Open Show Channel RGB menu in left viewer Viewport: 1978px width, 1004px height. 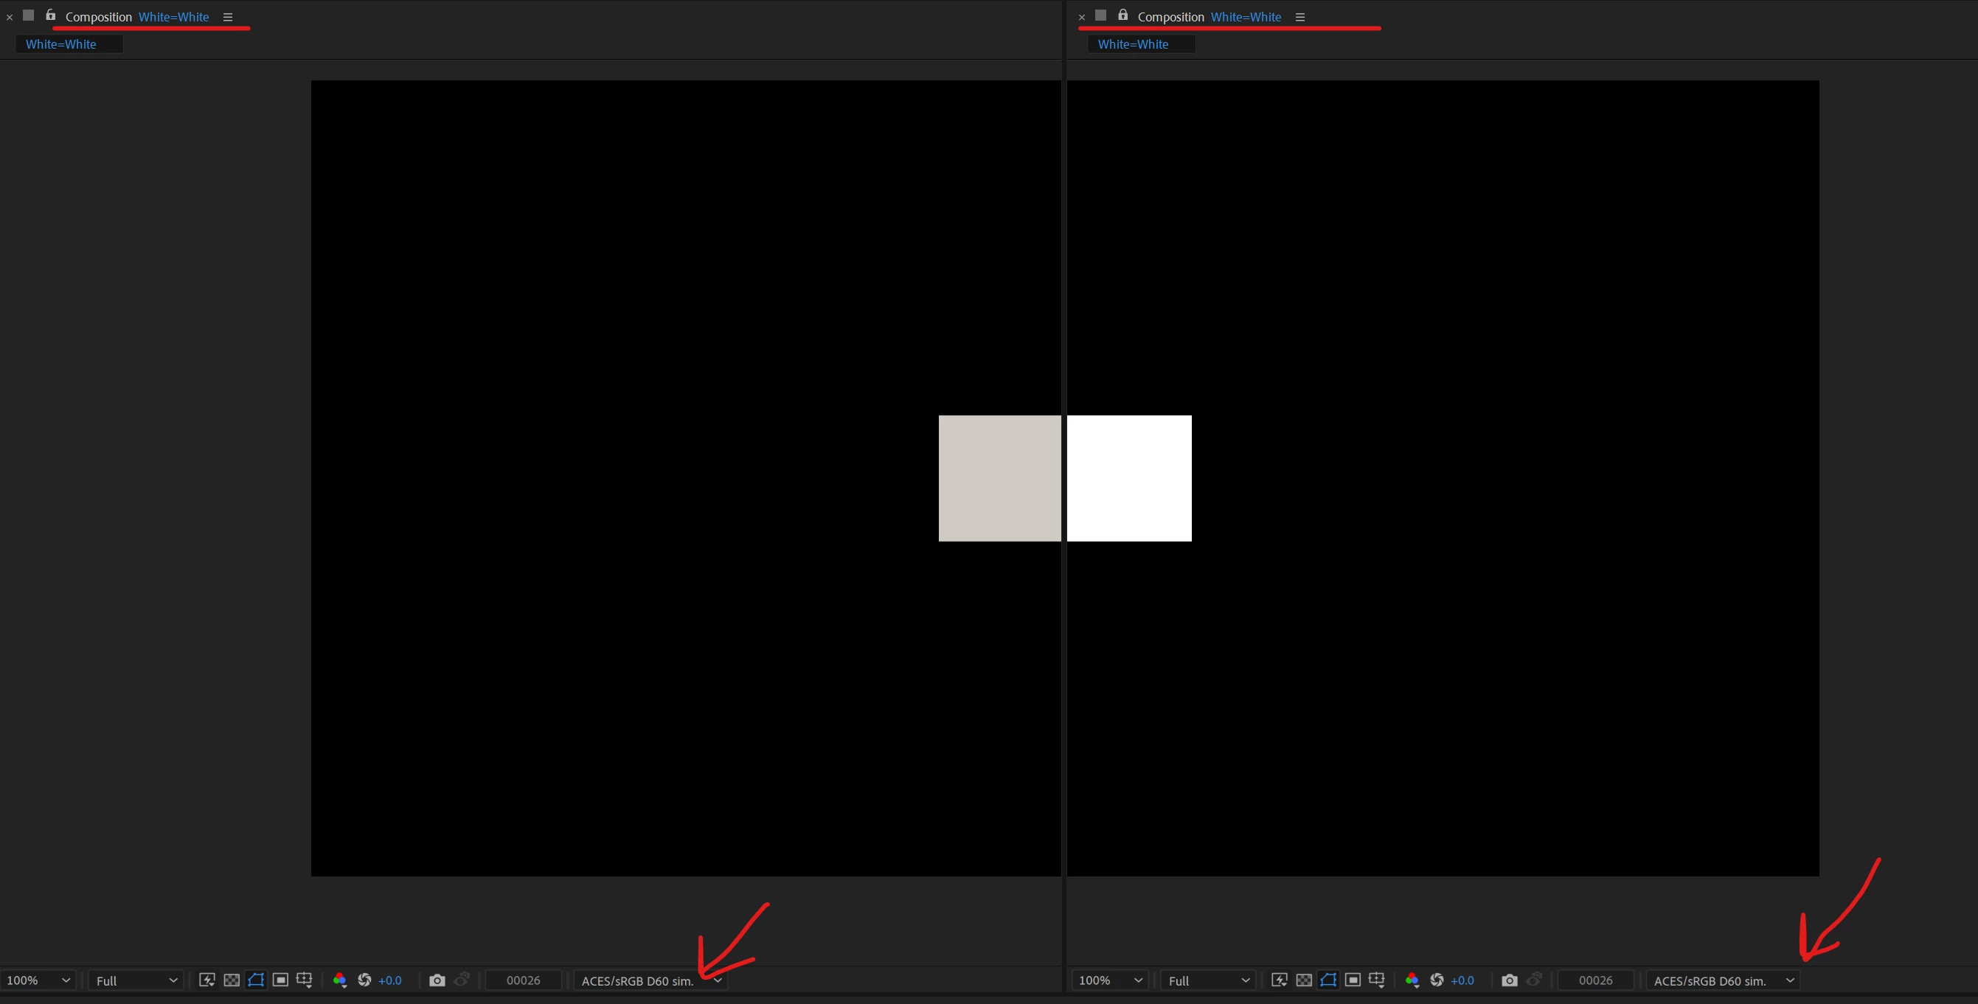339,980
